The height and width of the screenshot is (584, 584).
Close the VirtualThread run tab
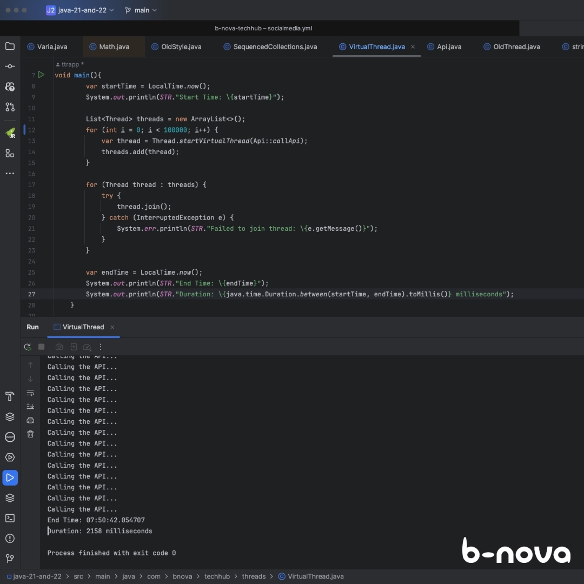(112, 327)
